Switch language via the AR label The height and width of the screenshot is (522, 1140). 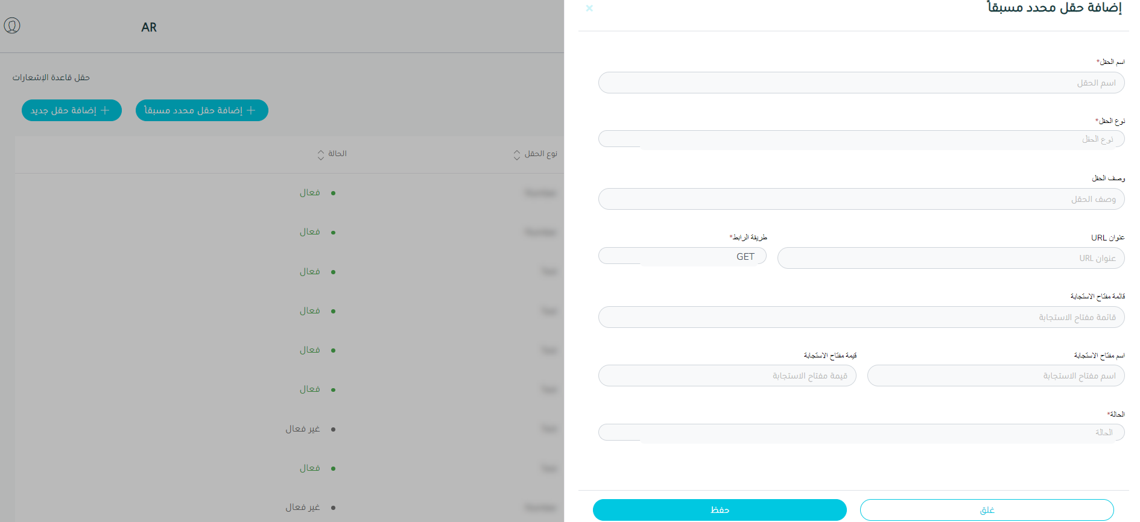click(149, 27)
